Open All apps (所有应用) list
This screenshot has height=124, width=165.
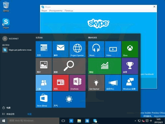click(x=8, y=114)
